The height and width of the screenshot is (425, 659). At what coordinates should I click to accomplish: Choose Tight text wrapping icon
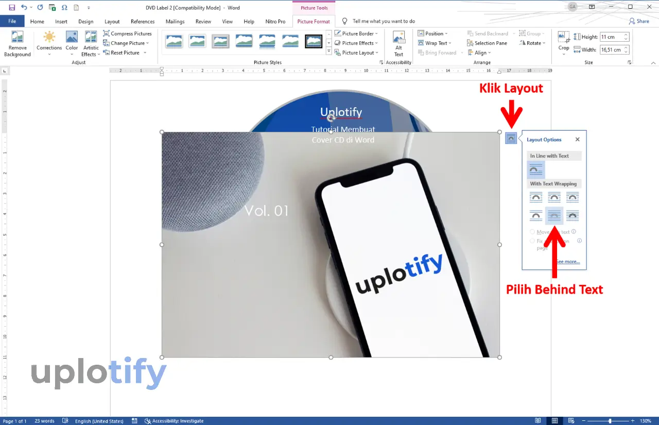[554, 197]
